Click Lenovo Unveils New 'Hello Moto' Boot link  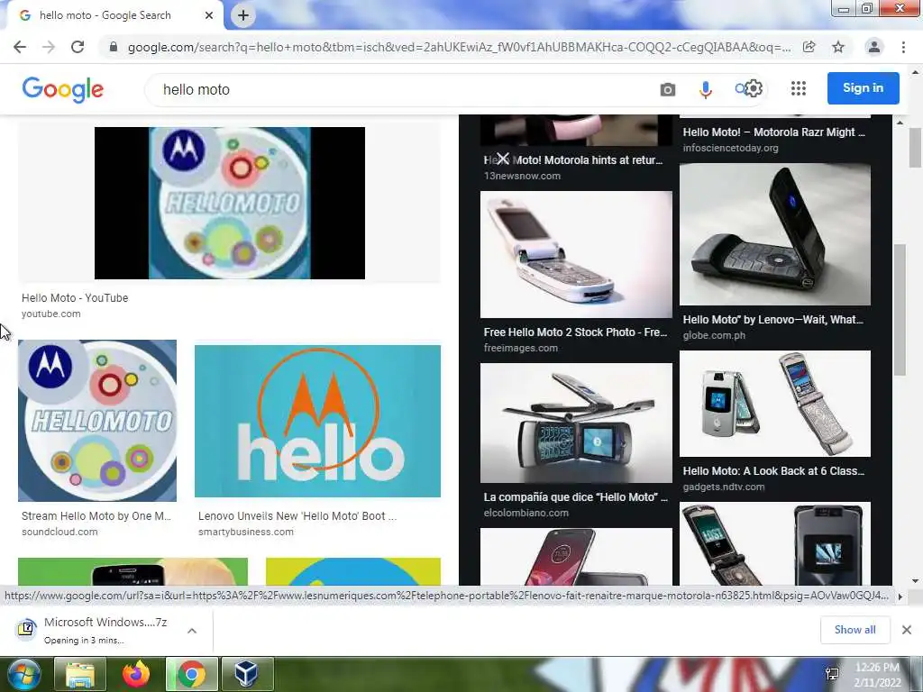[297, 516]
